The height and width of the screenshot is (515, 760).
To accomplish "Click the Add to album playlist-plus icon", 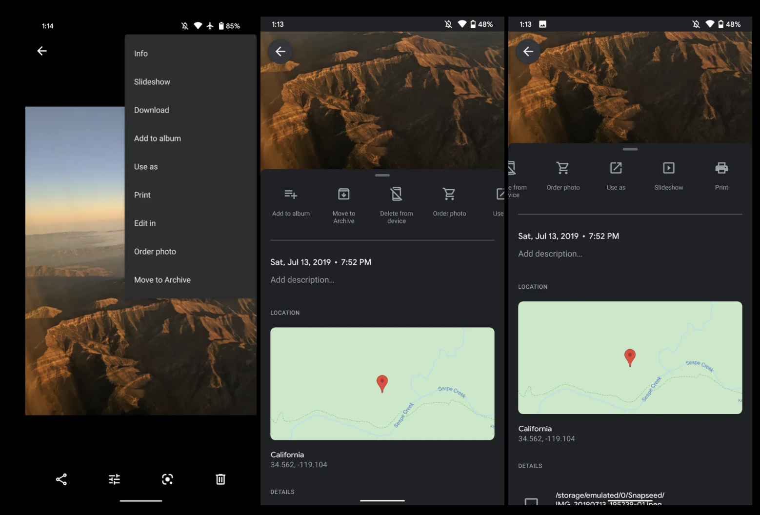I will [x=291, y=195].
